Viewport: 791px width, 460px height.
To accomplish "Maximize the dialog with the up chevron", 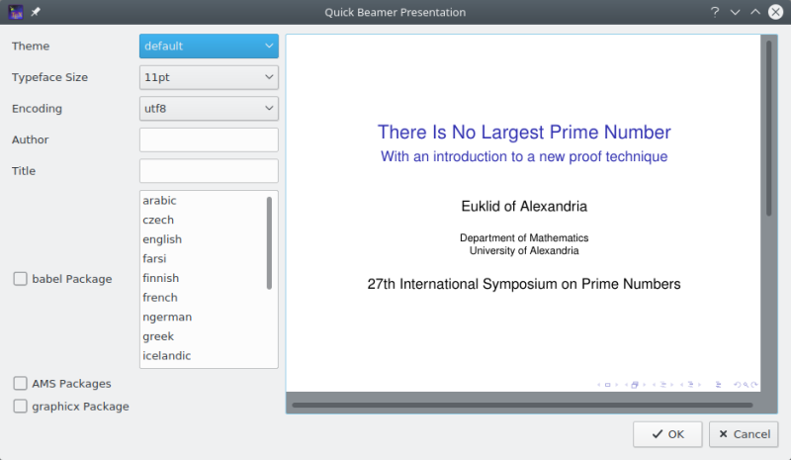I will point(755,12).
